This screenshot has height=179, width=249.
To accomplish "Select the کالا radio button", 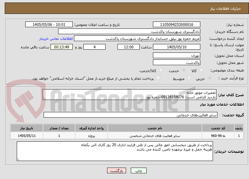I will (x=201, y=70).
